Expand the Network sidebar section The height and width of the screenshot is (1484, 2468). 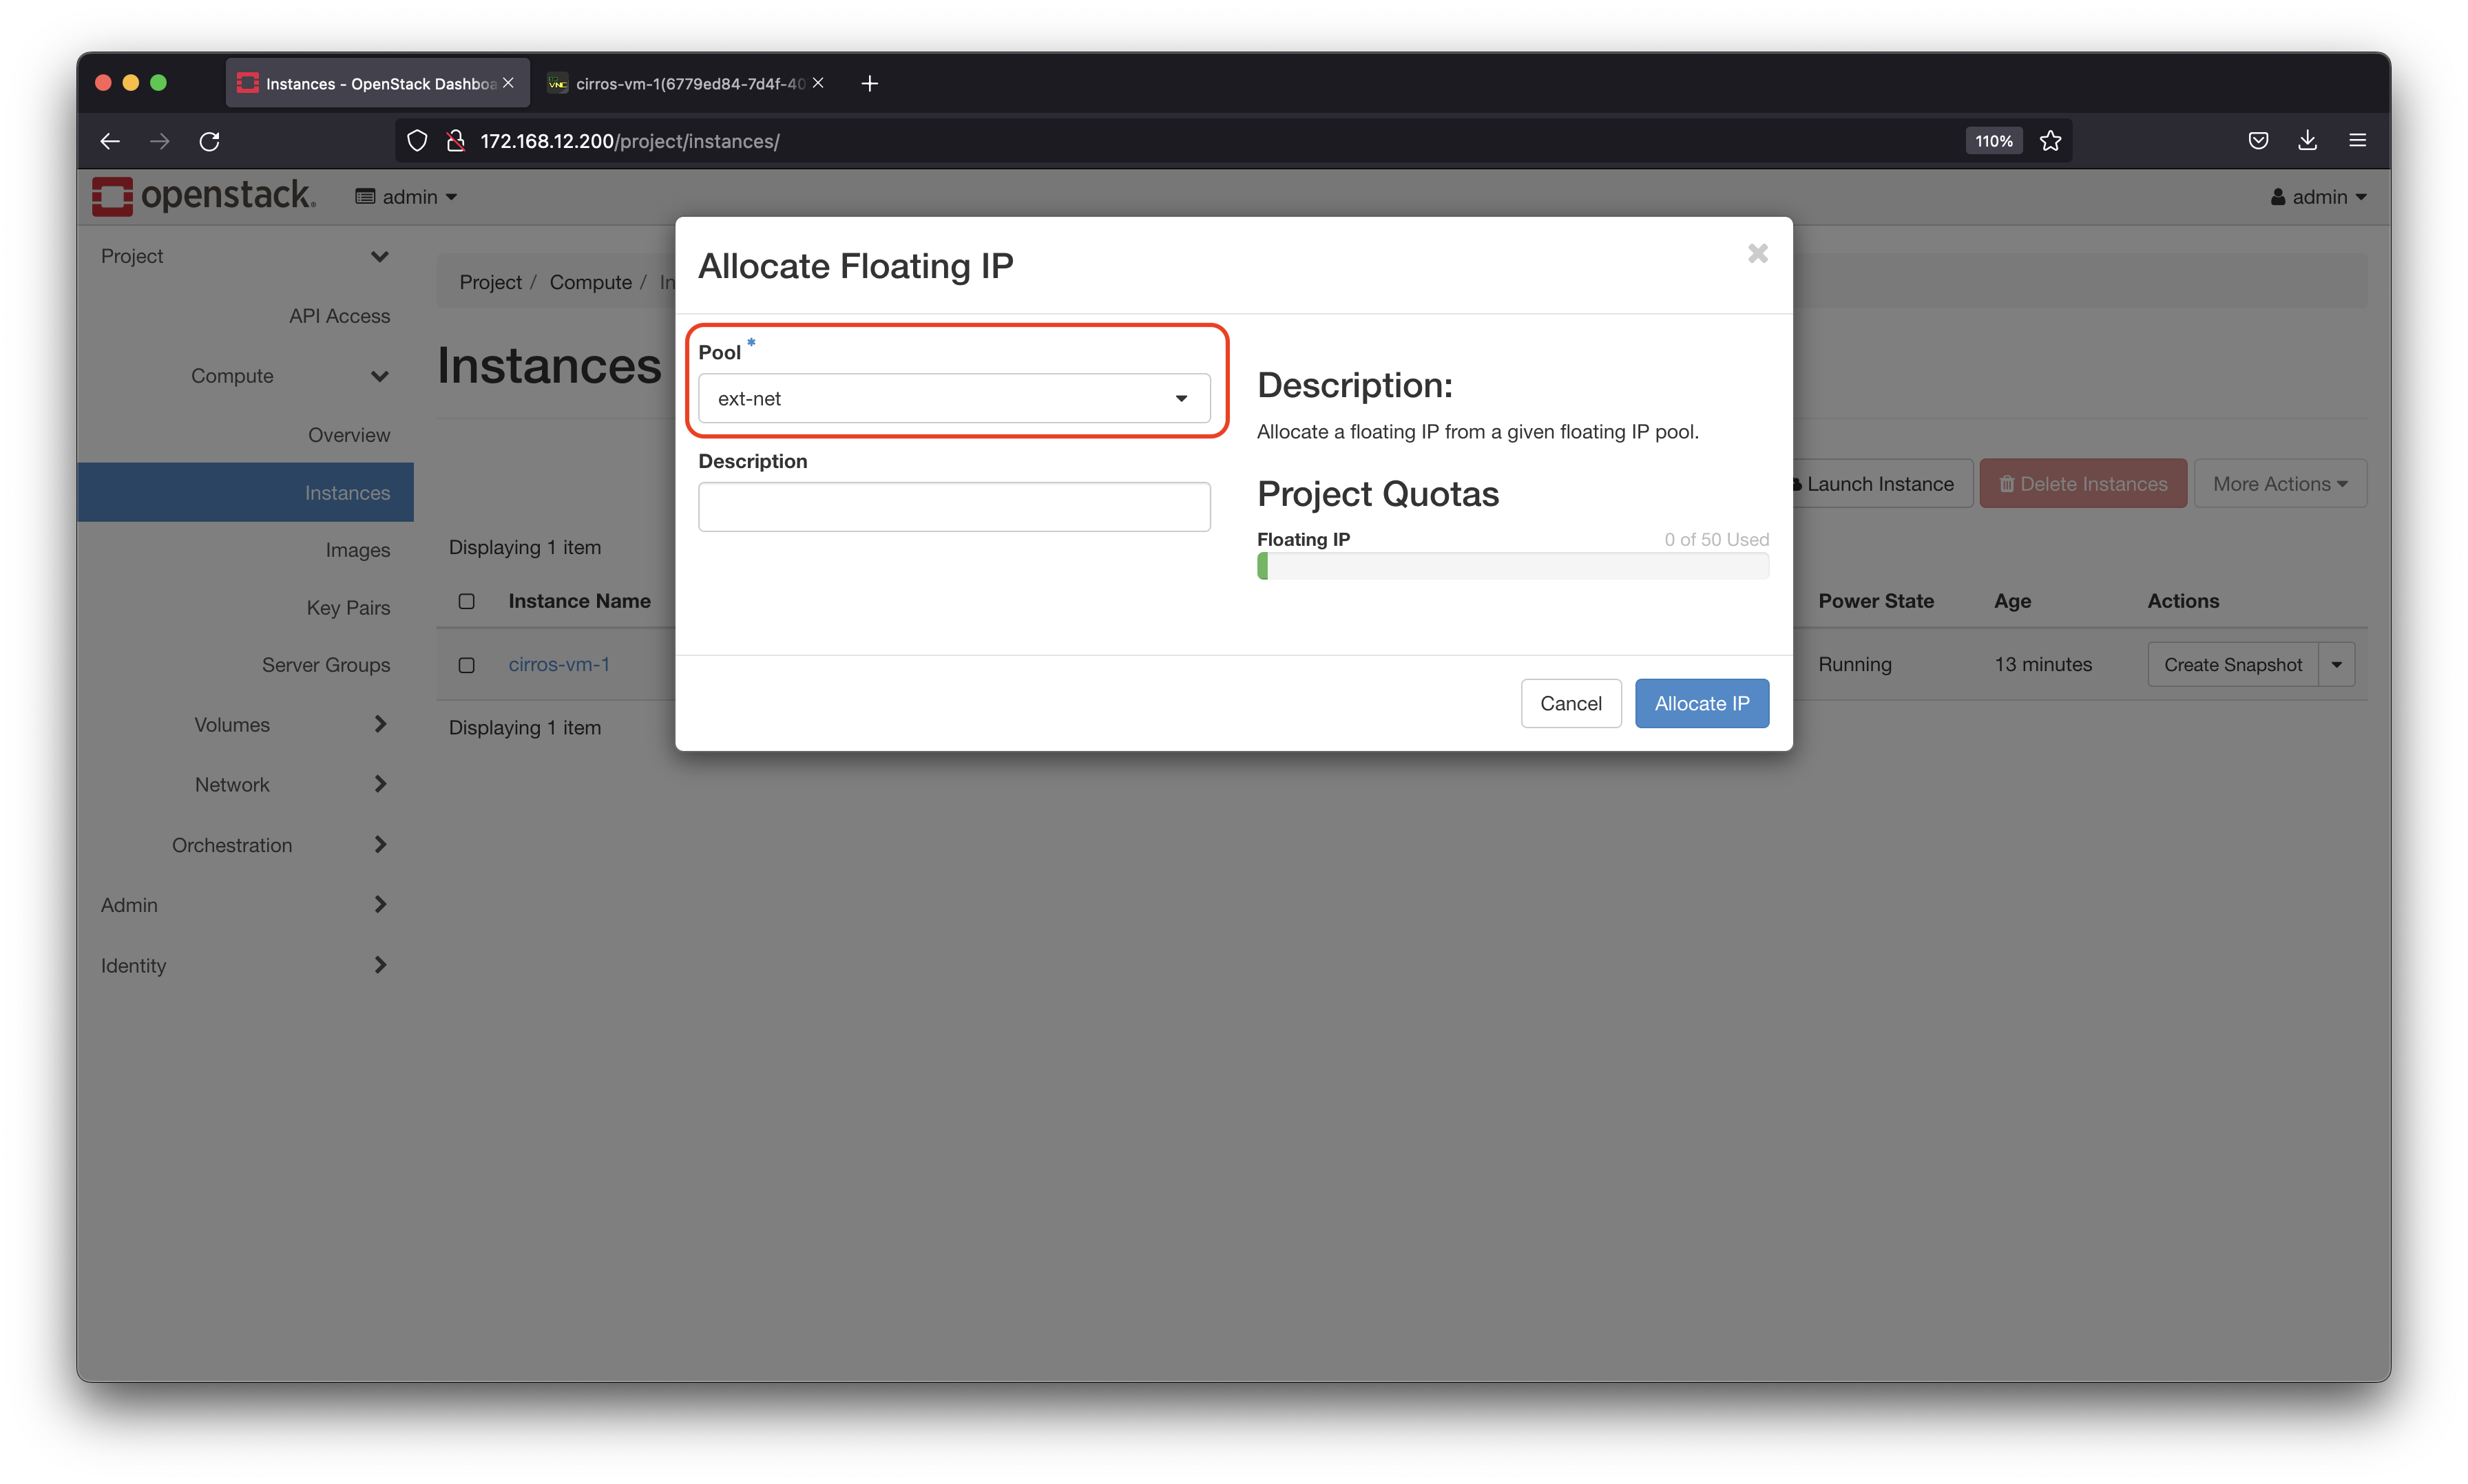click(x=289, y=785)
